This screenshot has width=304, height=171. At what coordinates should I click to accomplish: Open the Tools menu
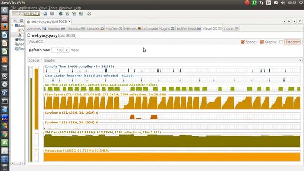coord(53,8)
